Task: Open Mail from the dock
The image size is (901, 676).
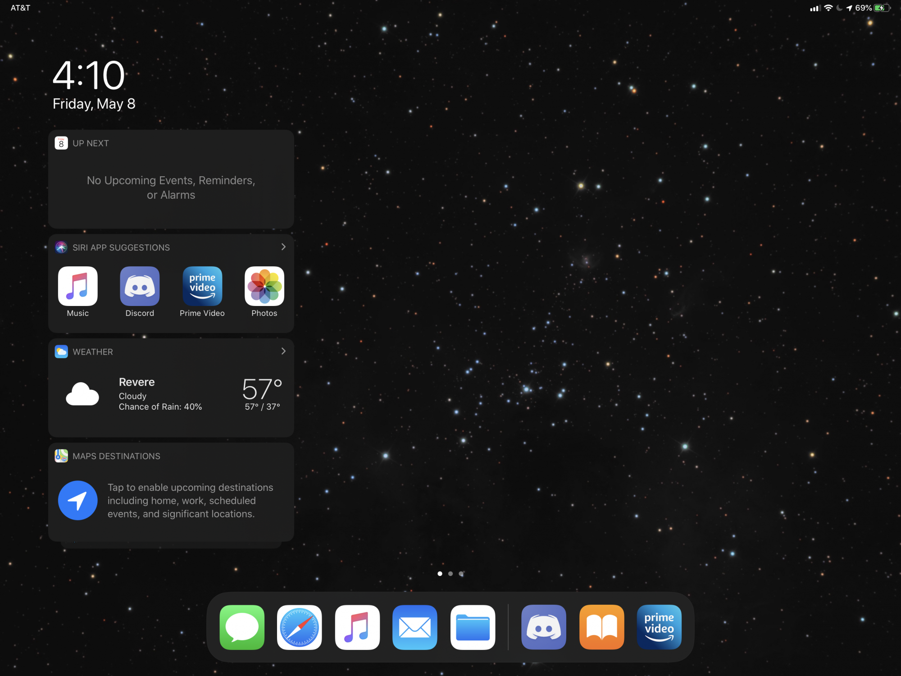Action: (x=415, y=627)
